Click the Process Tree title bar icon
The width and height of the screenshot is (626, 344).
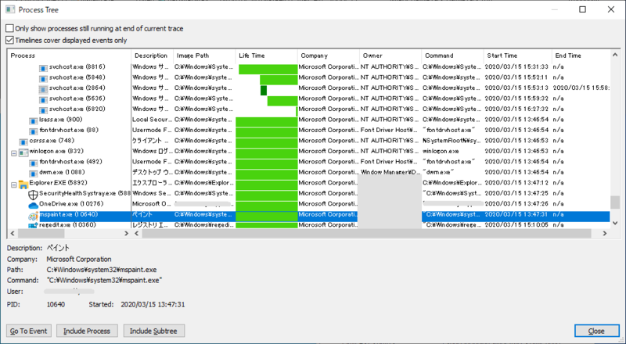point(10,9)
